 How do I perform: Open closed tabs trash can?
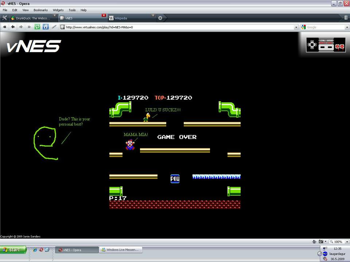346,17
